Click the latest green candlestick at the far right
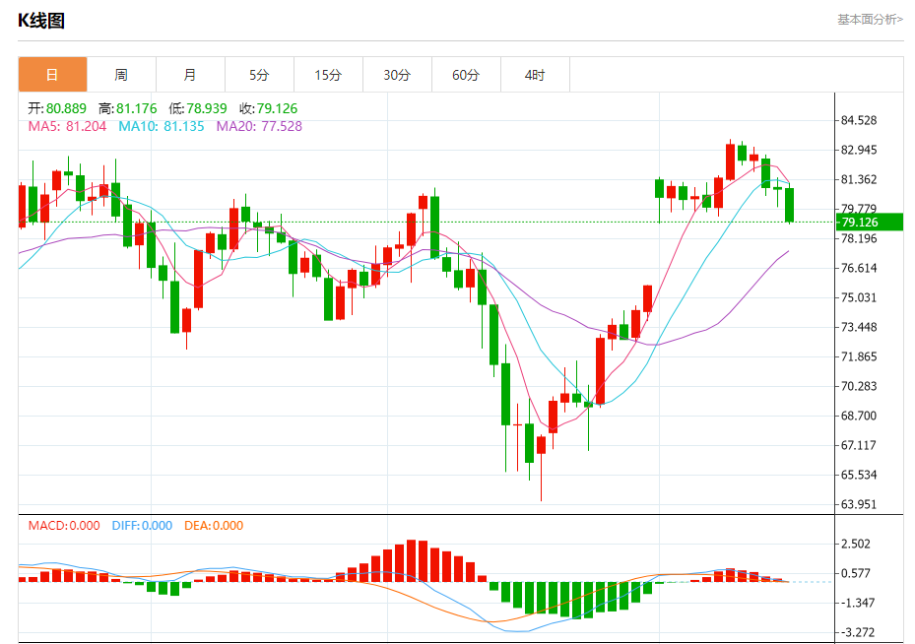 pos(790,205)
